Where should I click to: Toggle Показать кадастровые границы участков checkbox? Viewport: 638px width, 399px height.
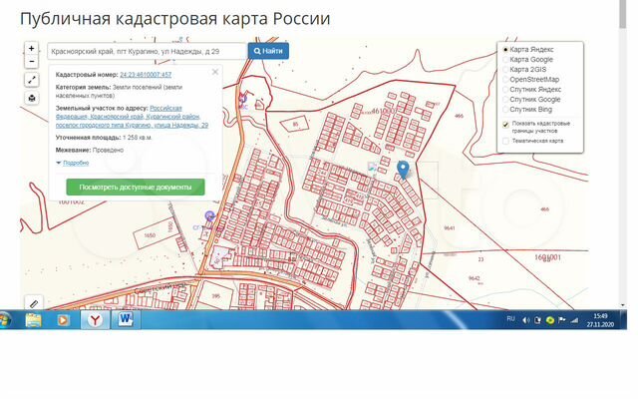click(505, 125)
